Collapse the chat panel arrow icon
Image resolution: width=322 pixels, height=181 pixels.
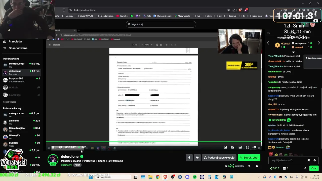(268, 33)
